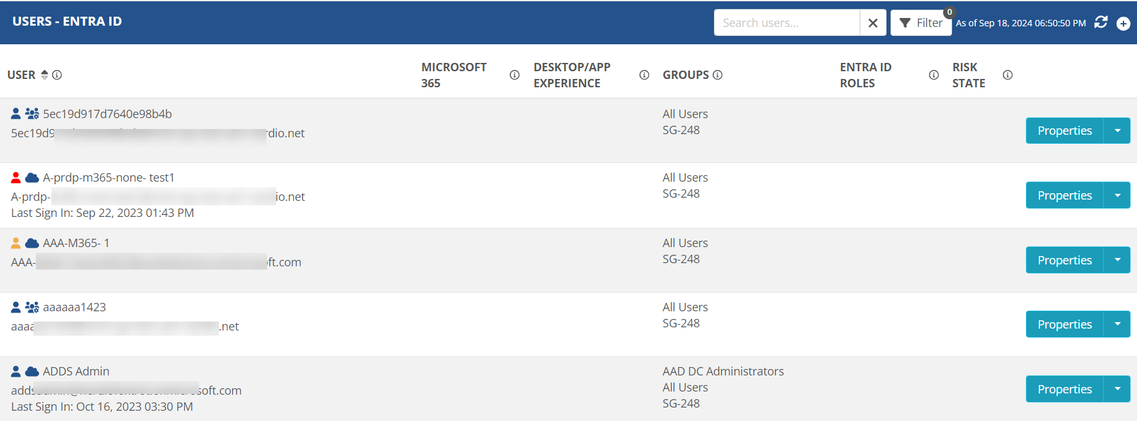This screenshot has height=421, width=1137.
Task: Click the group icon beside aaaaaa1423
Action: [x=32, y=307]
